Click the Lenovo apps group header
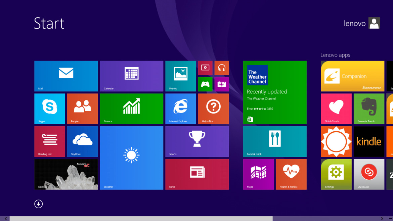Image resolution: width=393 pixels, height=221 pixels. [335, 55]
